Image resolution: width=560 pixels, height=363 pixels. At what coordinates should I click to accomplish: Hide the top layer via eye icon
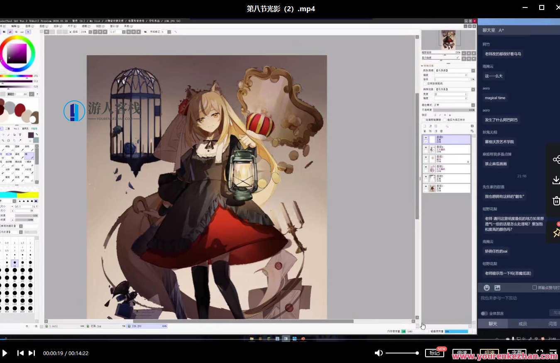(426, 137)
